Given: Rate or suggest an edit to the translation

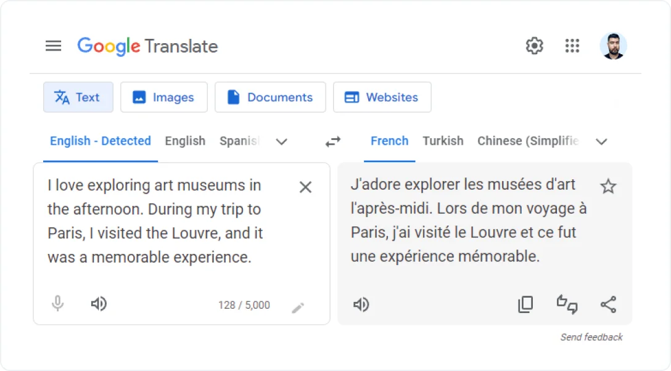Looking at the screenshot, I should point(567,304).
